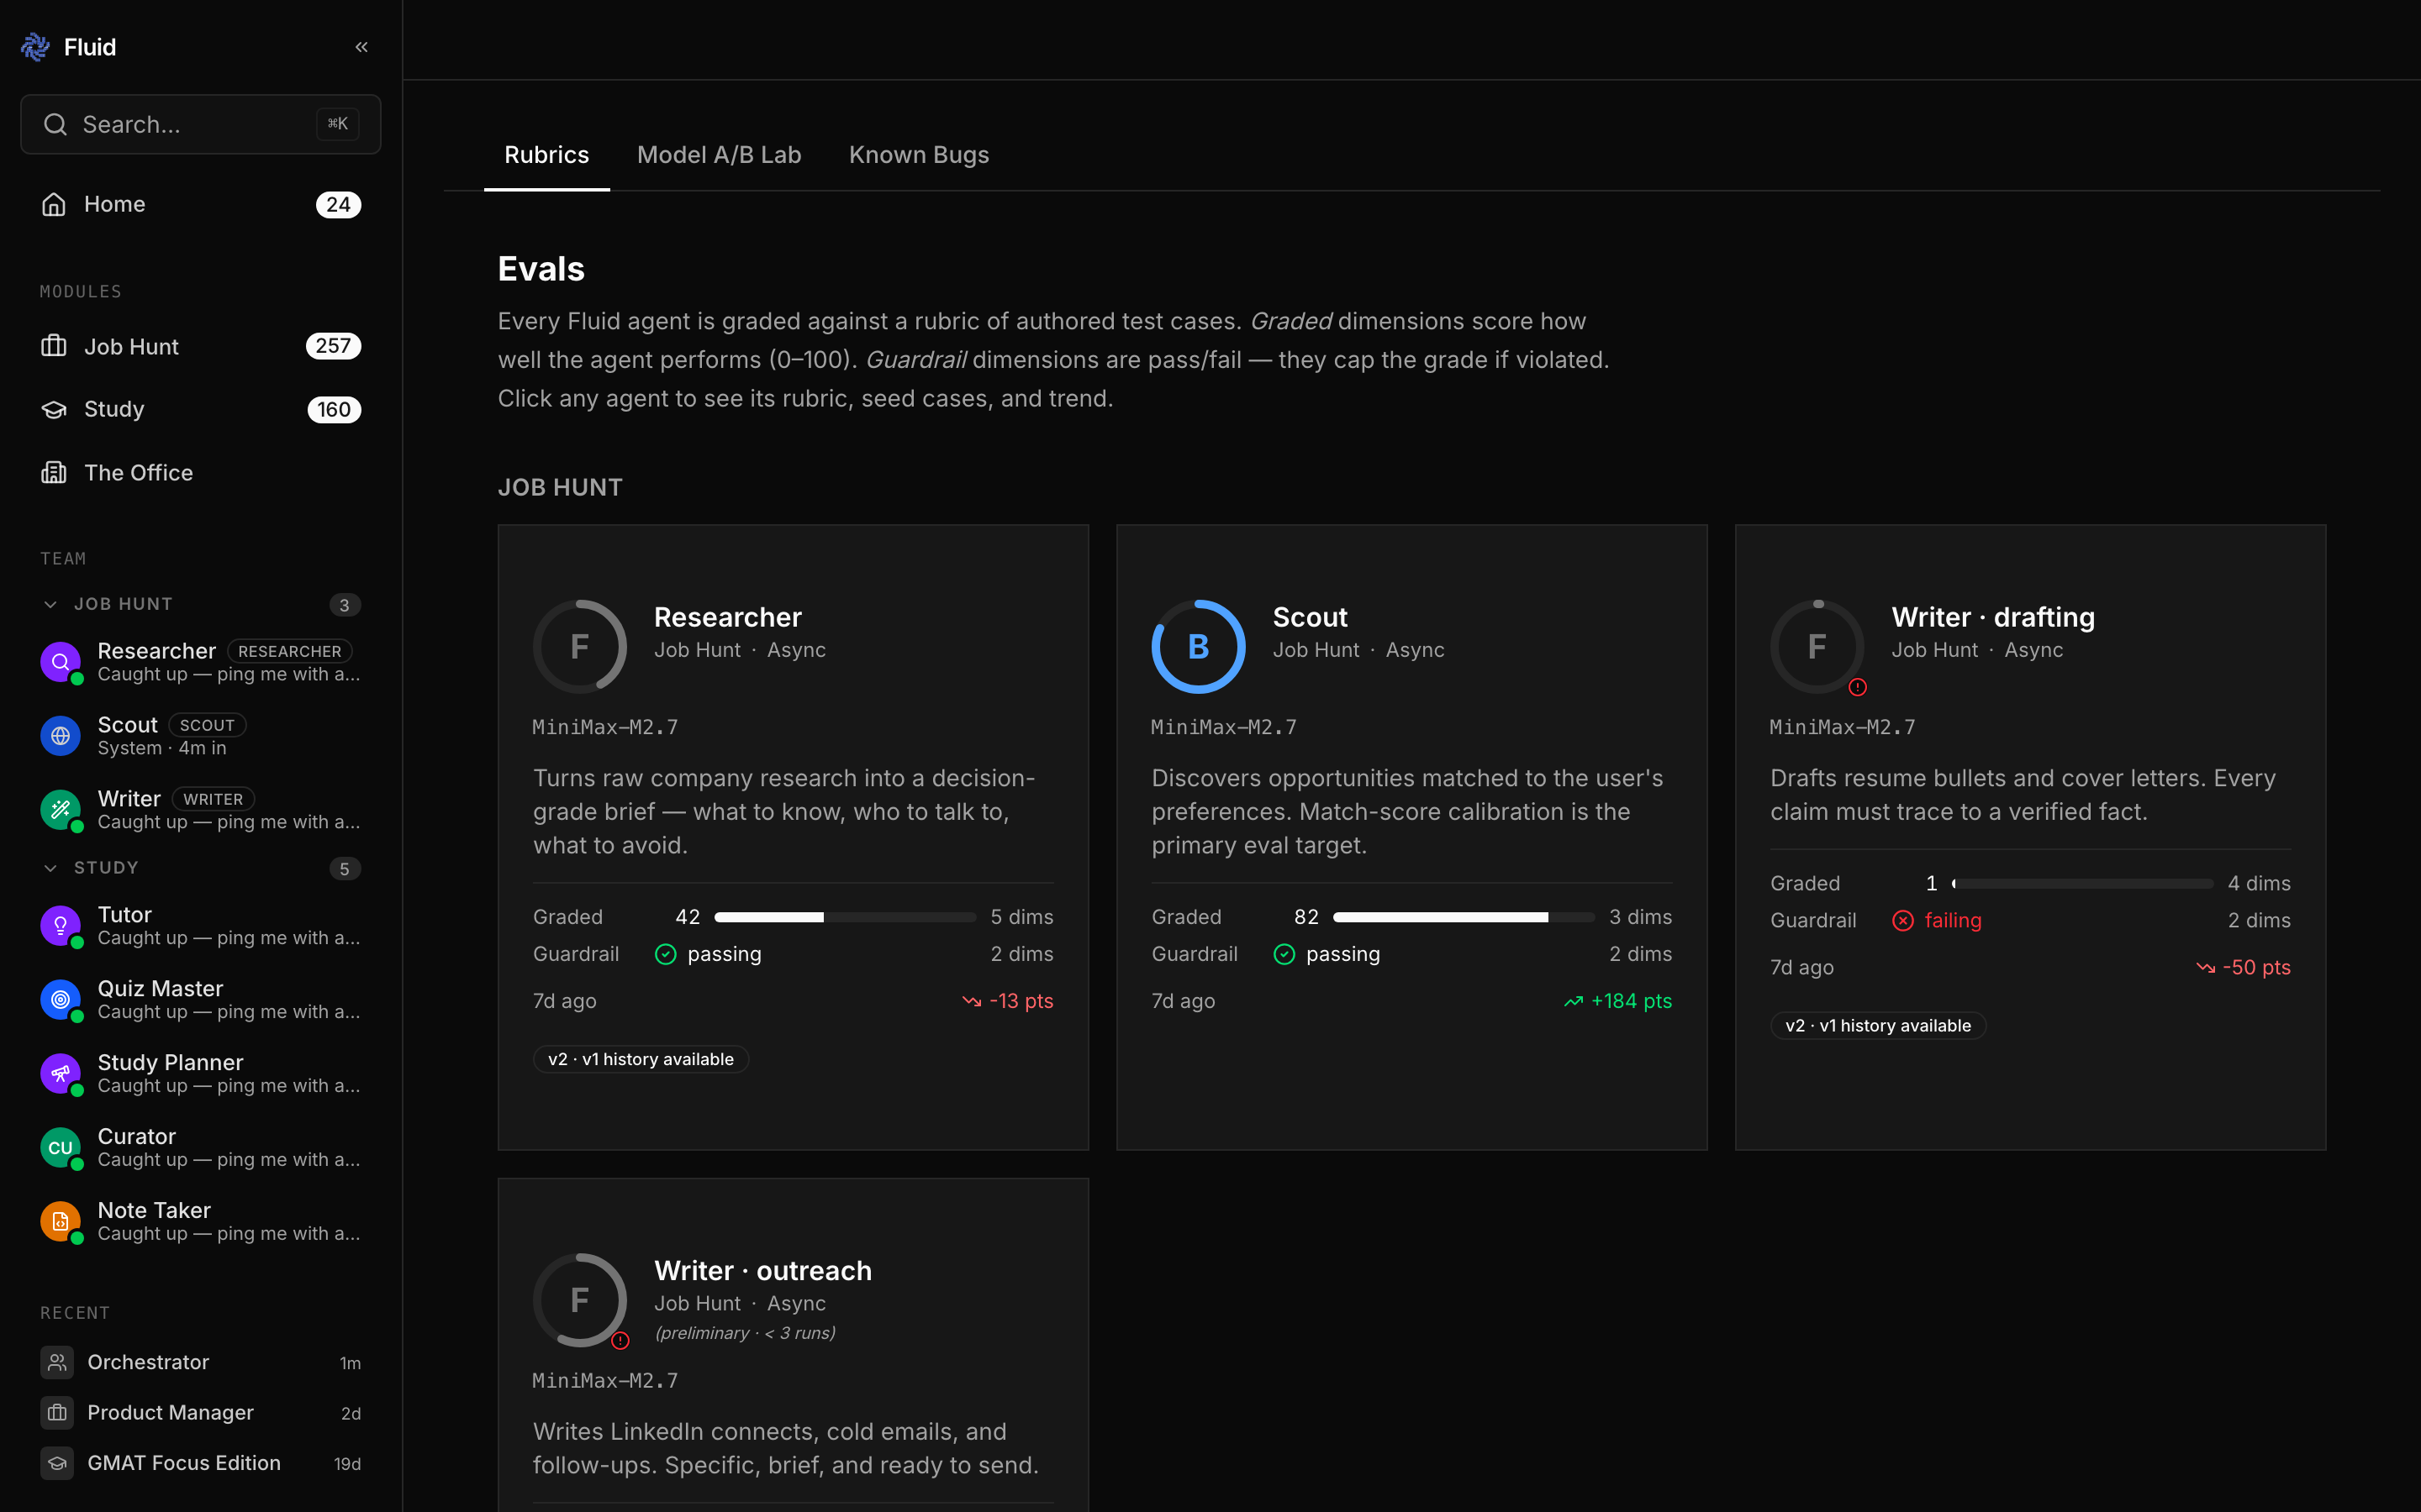Select Note Taker in team list
2421x1512 pixels.
pos(200,1221)
